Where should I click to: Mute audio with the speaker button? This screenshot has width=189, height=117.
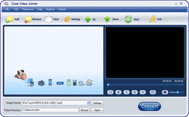[165, 92]
